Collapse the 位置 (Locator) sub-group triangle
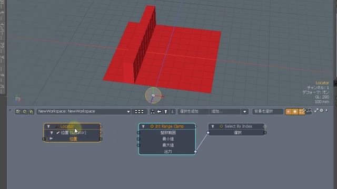 point(52,133)
